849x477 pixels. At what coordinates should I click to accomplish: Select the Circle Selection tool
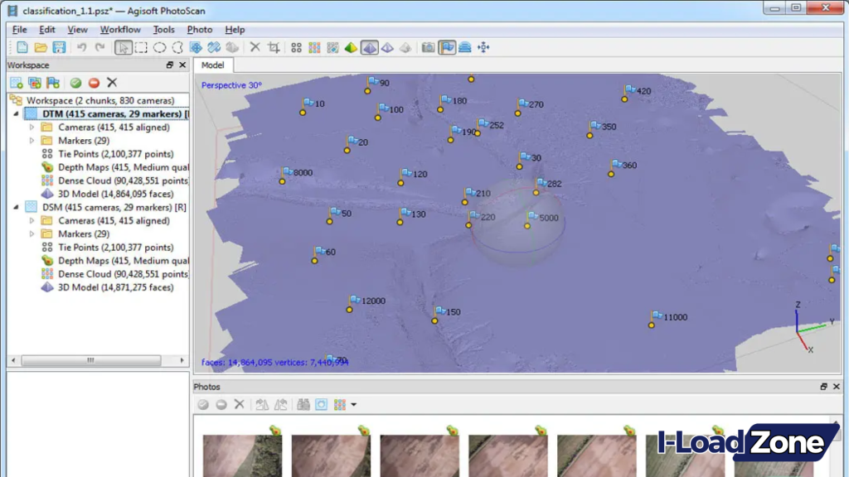click(160, 47)
